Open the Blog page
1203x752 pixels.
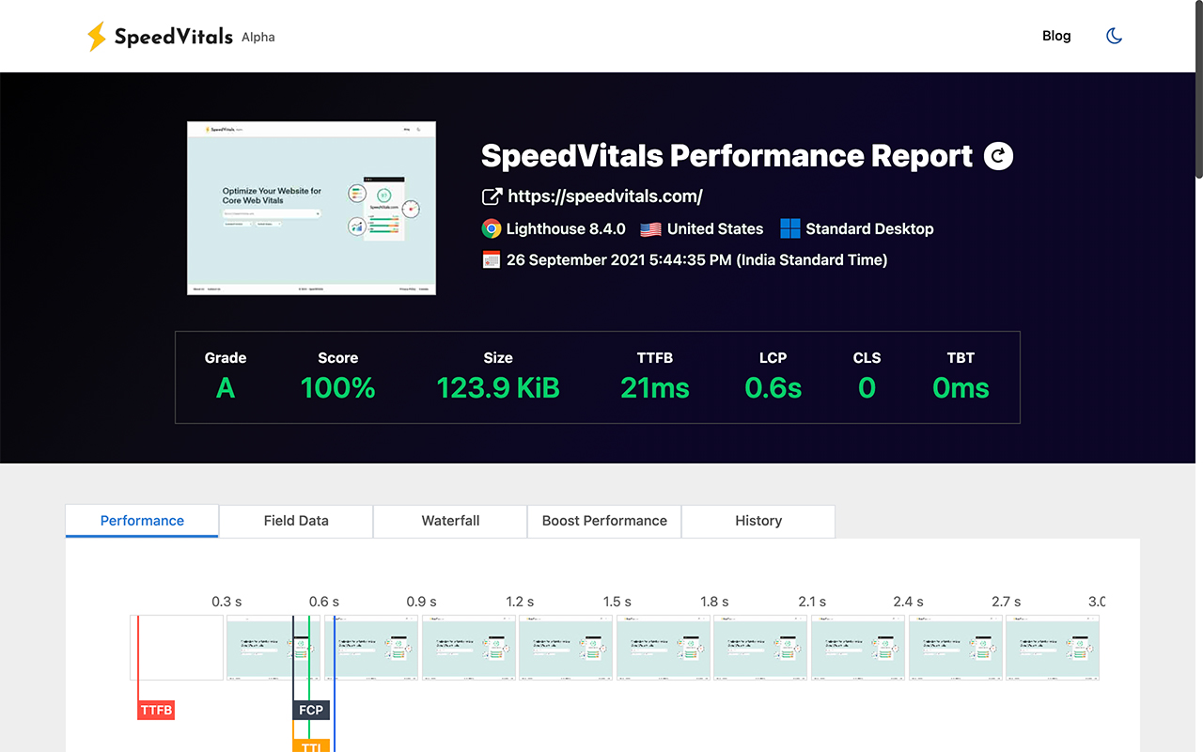click(x=1056, y=36)
